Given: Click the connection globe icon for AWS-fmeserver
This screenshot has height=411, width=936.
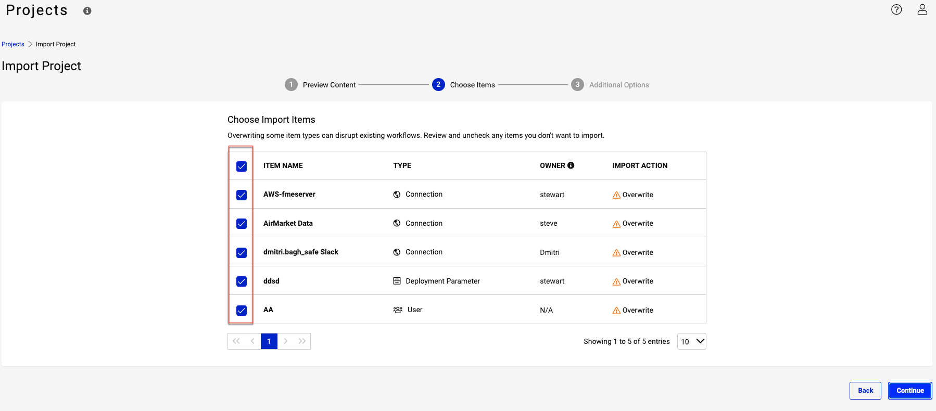Looking at the screenshot, I should pyautogui.click(x=397, y=195).
